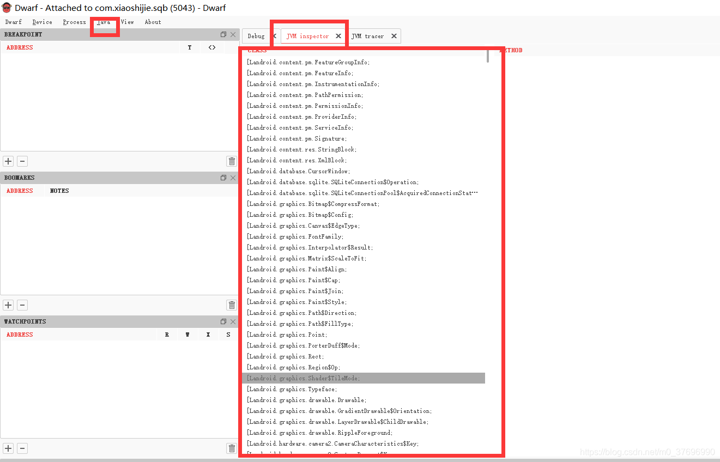
Task: Select class graphics.Bitmap$Config
Action: point(364,215)
